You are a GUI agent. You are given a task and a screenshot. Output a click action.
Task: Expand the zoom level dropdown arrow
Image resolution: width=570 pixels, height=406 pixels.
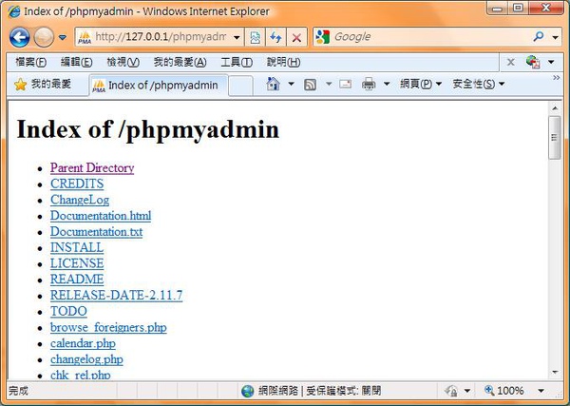[541, 391]
